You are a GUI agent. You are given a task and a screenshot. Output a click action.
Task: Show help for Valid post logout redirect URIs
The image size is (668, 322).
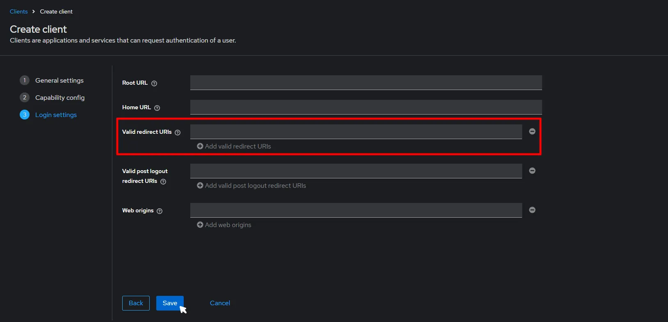pos(163,182)
